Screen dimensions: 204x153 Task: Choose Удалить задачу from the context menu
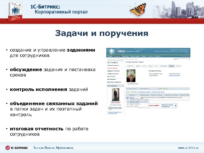pos(134,106)
